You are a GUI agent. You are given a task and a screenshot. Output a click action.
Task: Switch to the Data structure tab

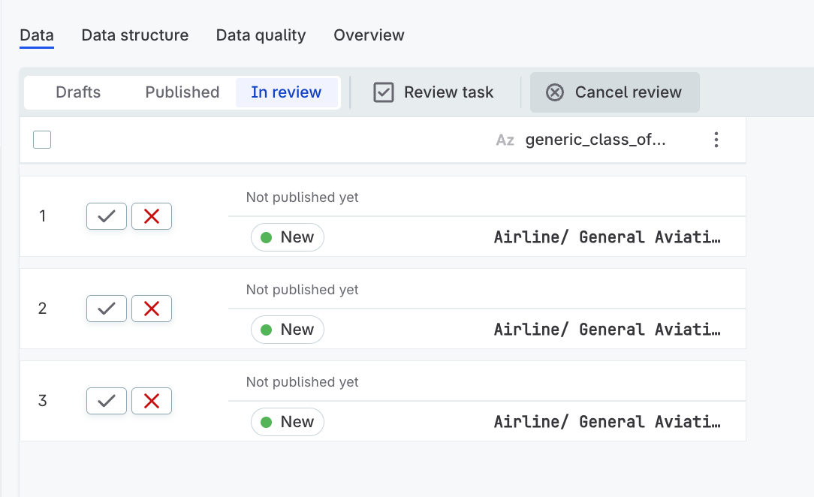[x=134, y=35]
